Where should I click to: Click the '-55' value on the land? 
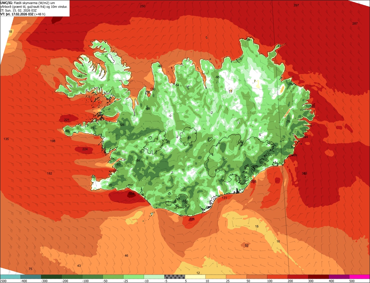coord(217,77)
